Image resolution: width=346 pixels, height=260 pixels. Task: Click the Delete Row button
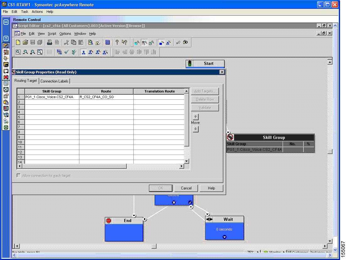[x=205, y=99]
